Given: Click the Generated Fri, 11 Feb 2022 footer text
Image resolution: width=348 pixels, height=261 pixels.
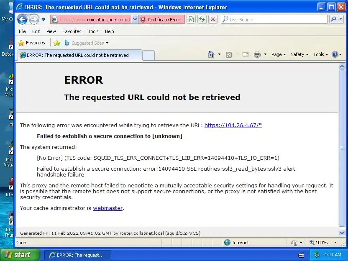Looking at the screenshot, I should (110, 233).
